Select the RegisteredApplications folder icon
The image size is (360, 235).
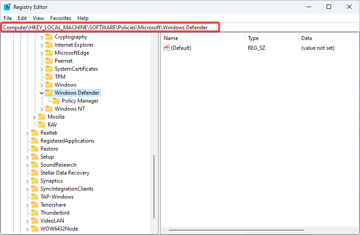pyautogui.click(x=35, y=140)
